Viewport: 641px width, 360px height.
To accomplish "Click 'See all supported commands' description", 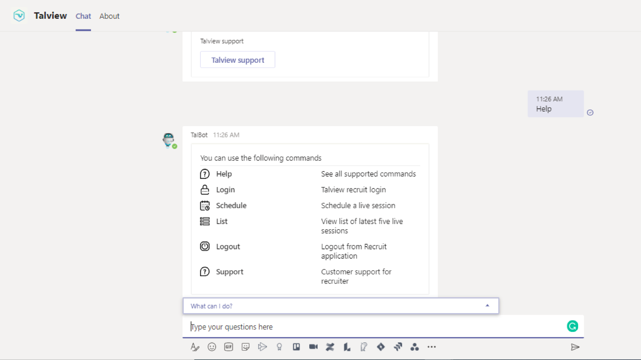I will [368, 174].
